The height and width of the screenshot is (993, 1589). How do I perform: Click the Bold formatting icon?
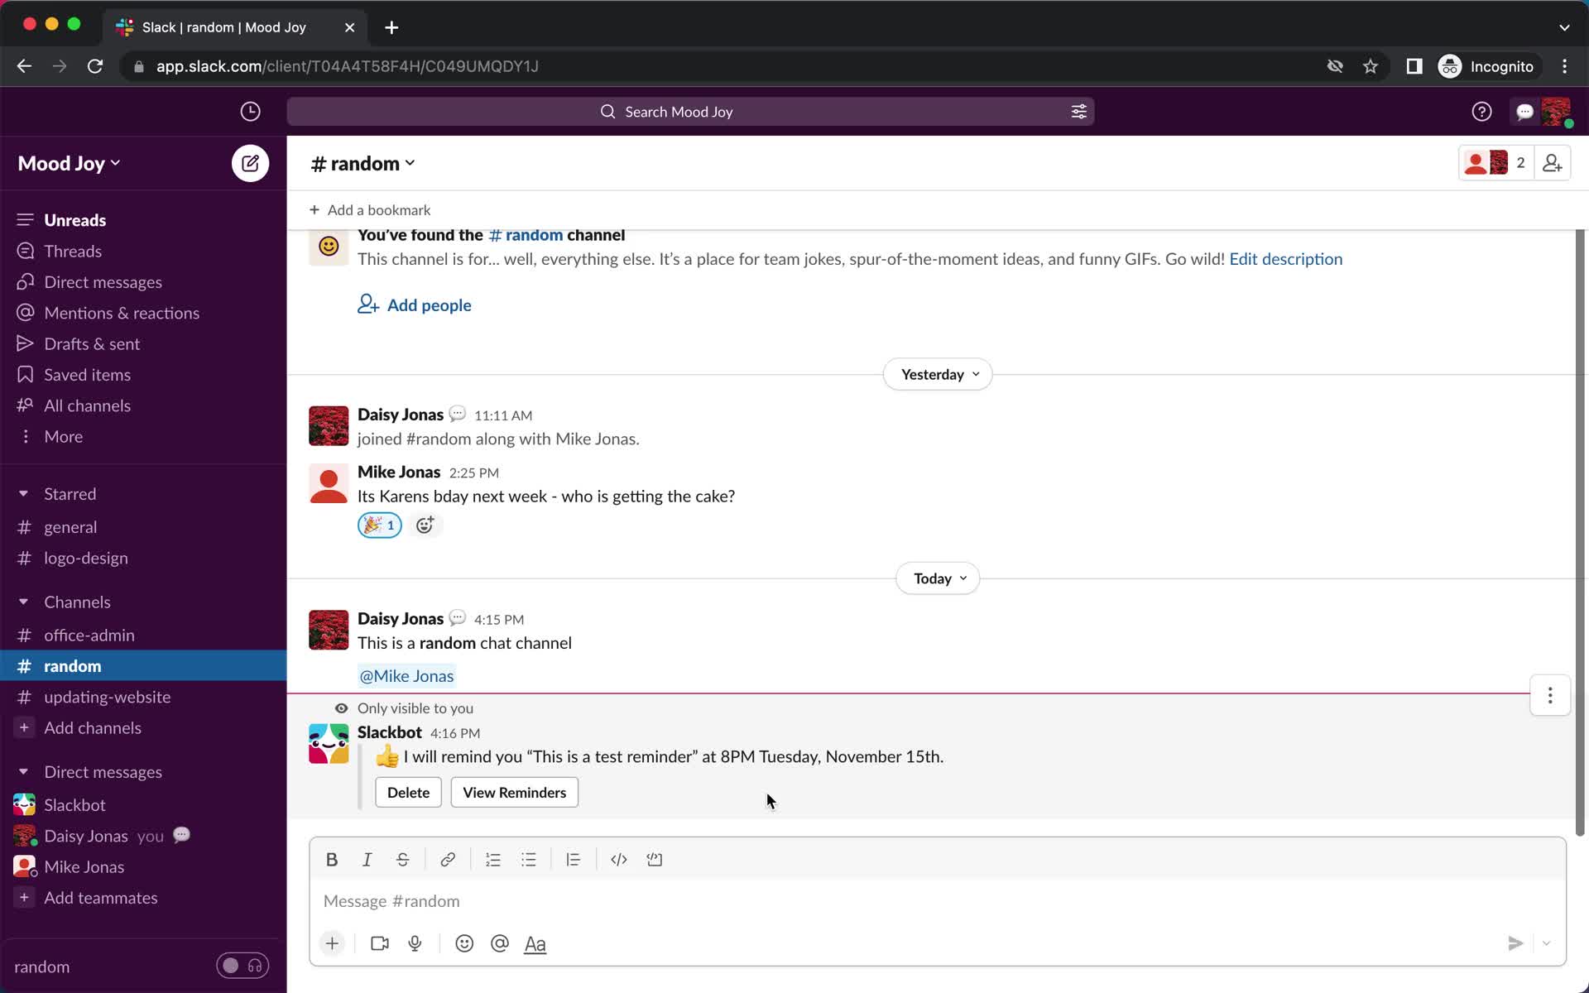coord(332,859)
